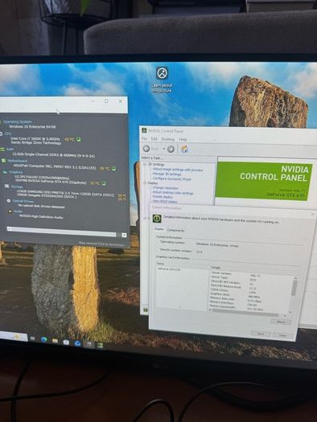317x422 pixels.
Task: Click 'Windows 10 Enterprise 64-bit' text in Speccy
Action: pos(32,127)
